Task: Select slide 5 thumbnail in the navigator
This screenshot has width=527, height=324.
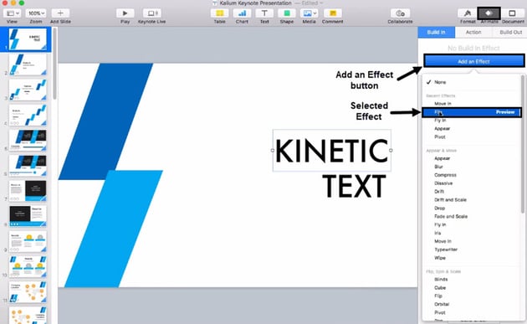Action: 28,141
